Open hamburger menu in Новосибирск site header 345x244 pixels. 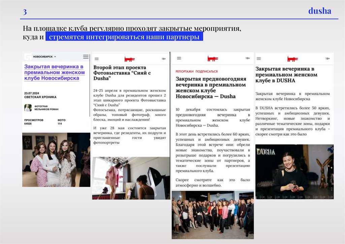86,57
